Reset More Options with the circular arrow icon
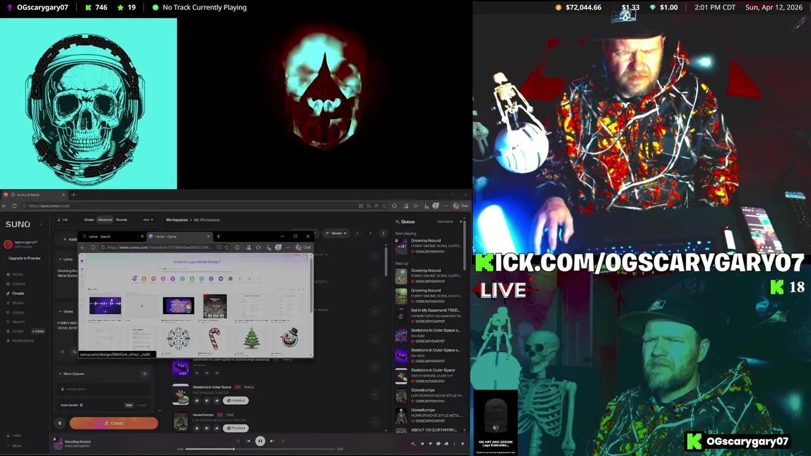This screenshot has height=456, width=811. [144, 374]
